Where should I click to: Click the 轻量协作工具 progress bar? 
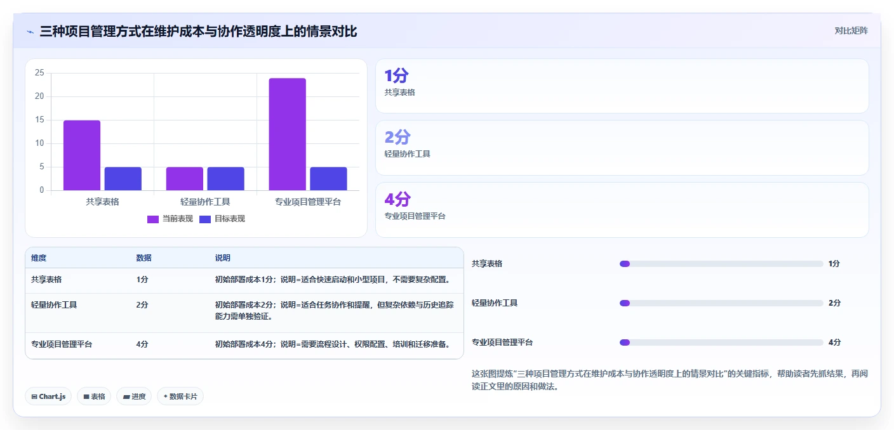click(x=721, y=303)
